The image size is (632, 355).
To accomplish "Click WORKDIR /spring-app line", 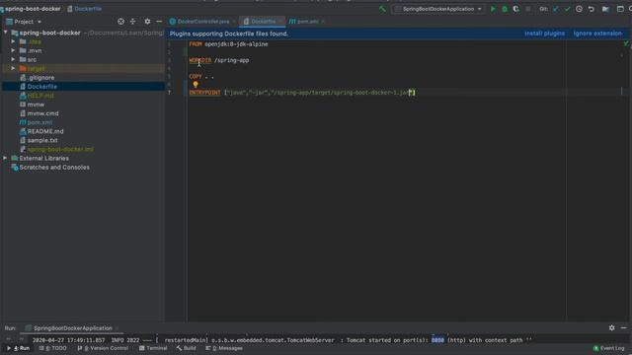I will [x=219, y=60].
